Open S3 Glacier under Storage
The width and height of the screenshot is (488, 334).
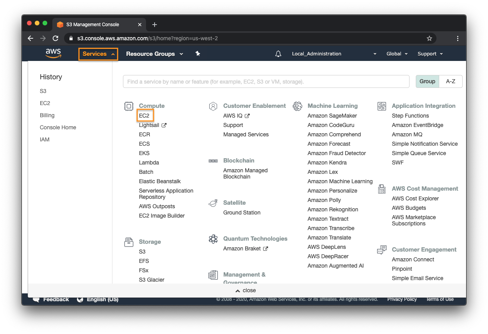coord(151,280)
